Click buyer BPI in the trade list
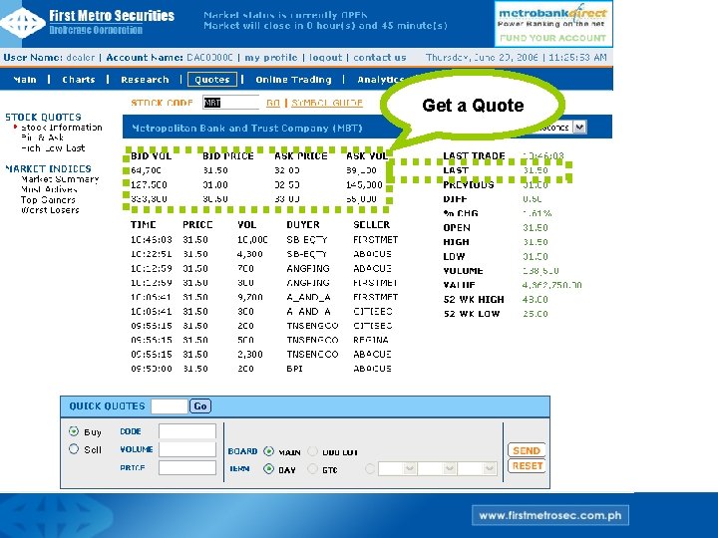Viewport: 718px width, 538px height. tap(295, 369)
